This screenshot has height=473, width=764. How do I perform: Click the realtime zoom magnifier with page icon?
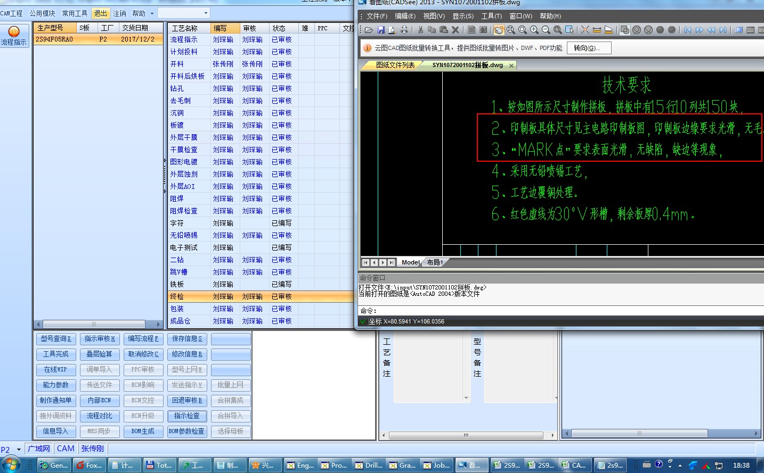click(558, 30)
